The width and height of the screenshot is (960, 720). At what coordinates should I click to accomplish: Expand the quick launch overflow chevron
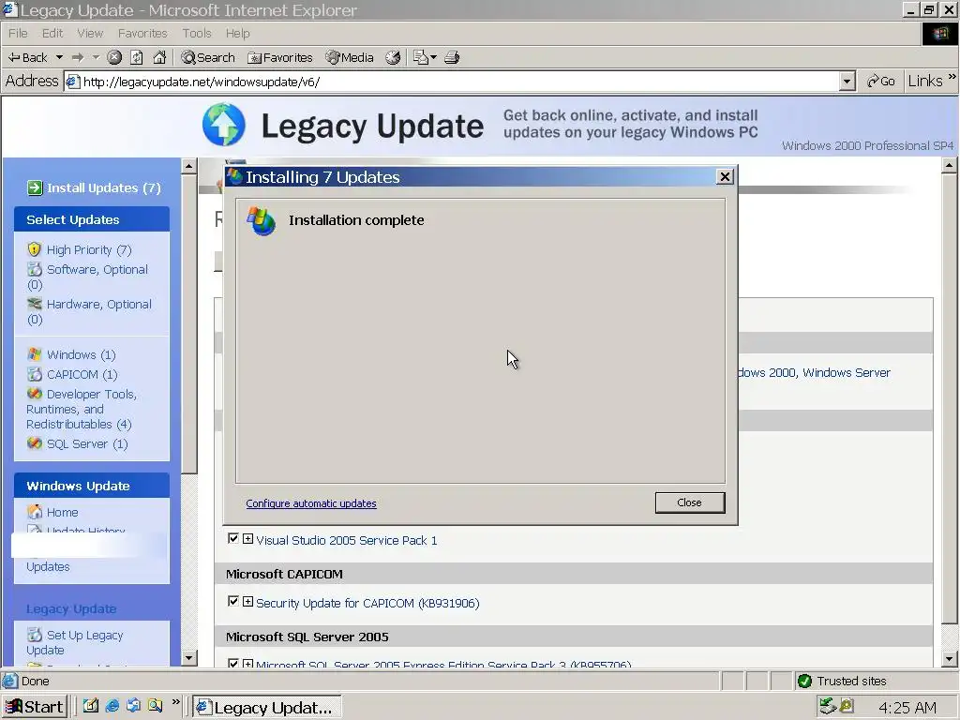[175, 702]
